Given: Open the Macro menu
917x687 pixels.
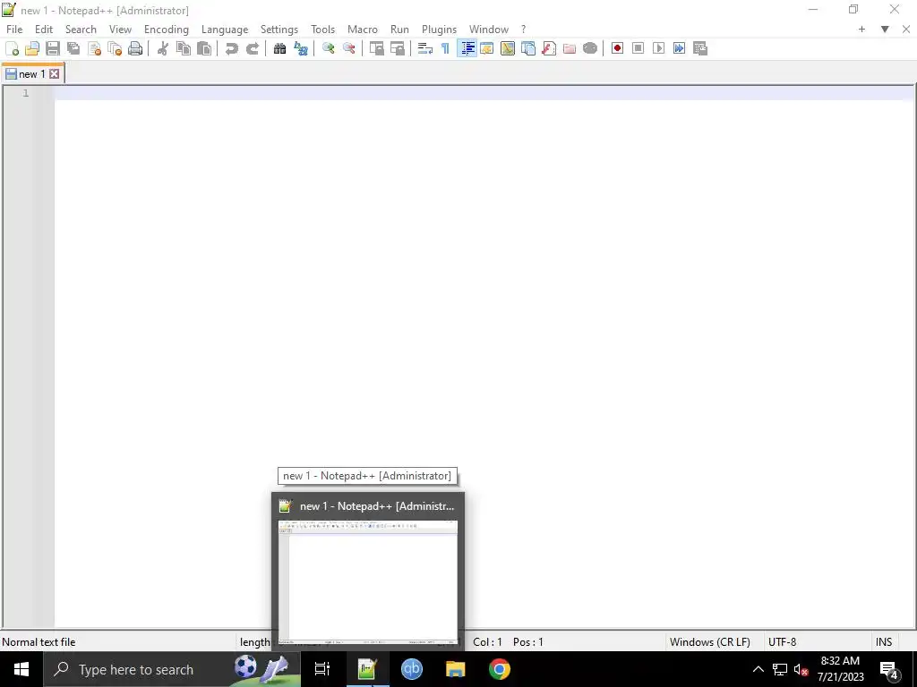Looking at the screenshot, I should [x=363, y=30].
